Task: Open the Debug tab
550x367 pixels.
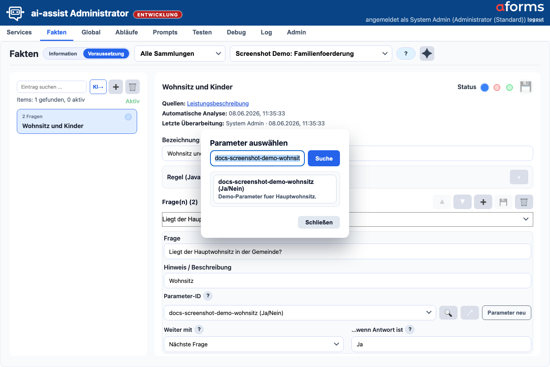Action: pos(236,32)
